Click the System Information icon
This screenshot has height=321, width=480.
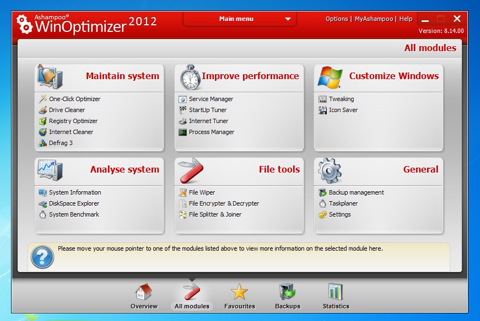click(x=43, y=192)
